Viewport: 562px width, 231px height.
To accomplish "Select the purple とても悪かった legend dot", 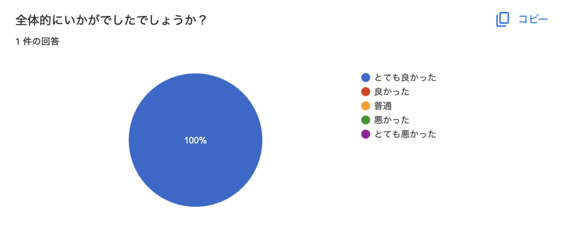I will 366,135.
